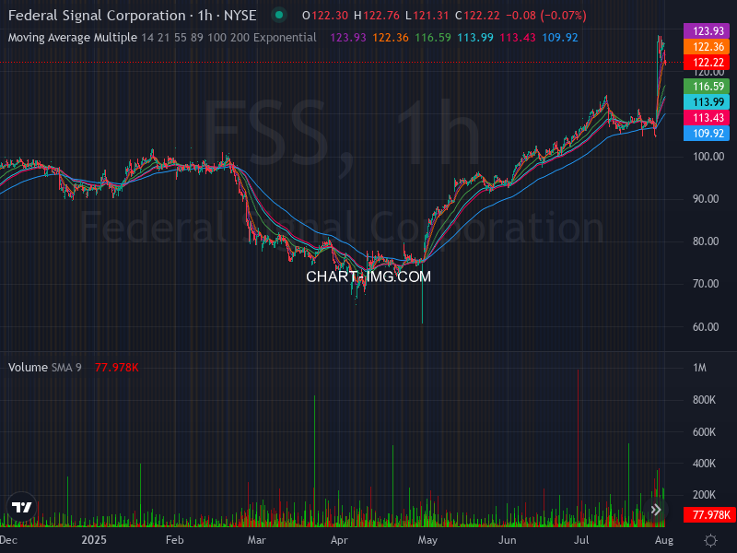Screen dimensions: 737x553
Task: Click the purple 123.93 price axis label
Action: point(707,31)
